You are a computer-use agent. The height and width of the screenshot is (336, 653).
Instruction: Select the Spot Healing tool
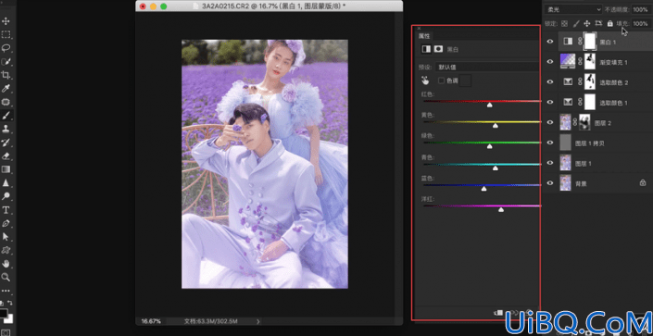(6, 102)
